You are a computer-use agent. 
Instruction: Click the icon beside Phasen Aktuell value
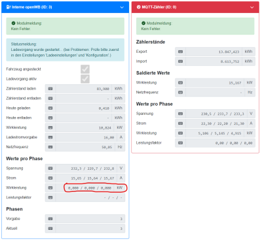(50, 229)
